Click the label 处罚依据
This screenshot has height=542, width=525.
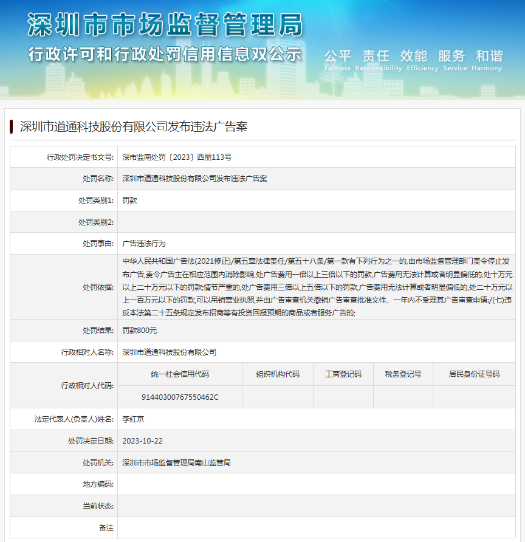coord(98,287)
